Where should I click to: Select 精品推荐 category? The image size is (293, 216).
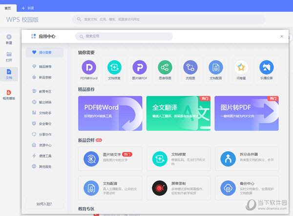[x=42, y=67]
